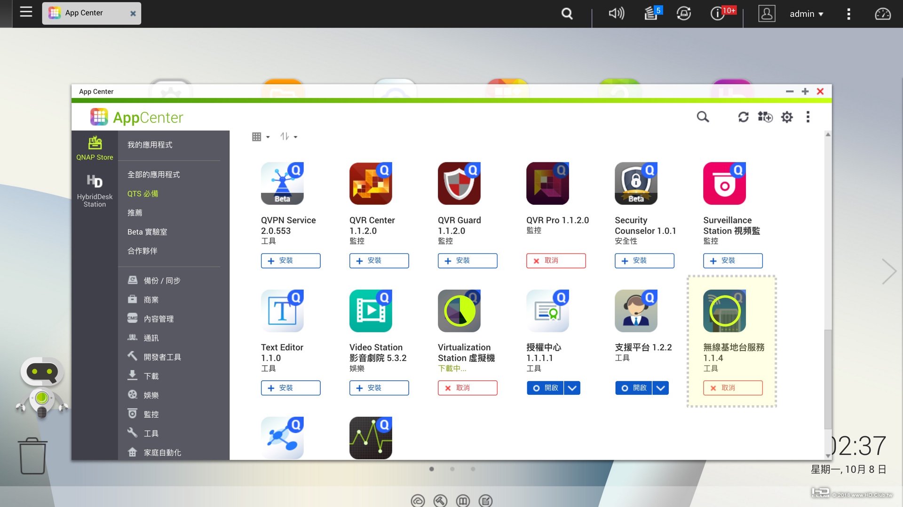Click the refresh icon in AppCenter

[x=743, y=117]
